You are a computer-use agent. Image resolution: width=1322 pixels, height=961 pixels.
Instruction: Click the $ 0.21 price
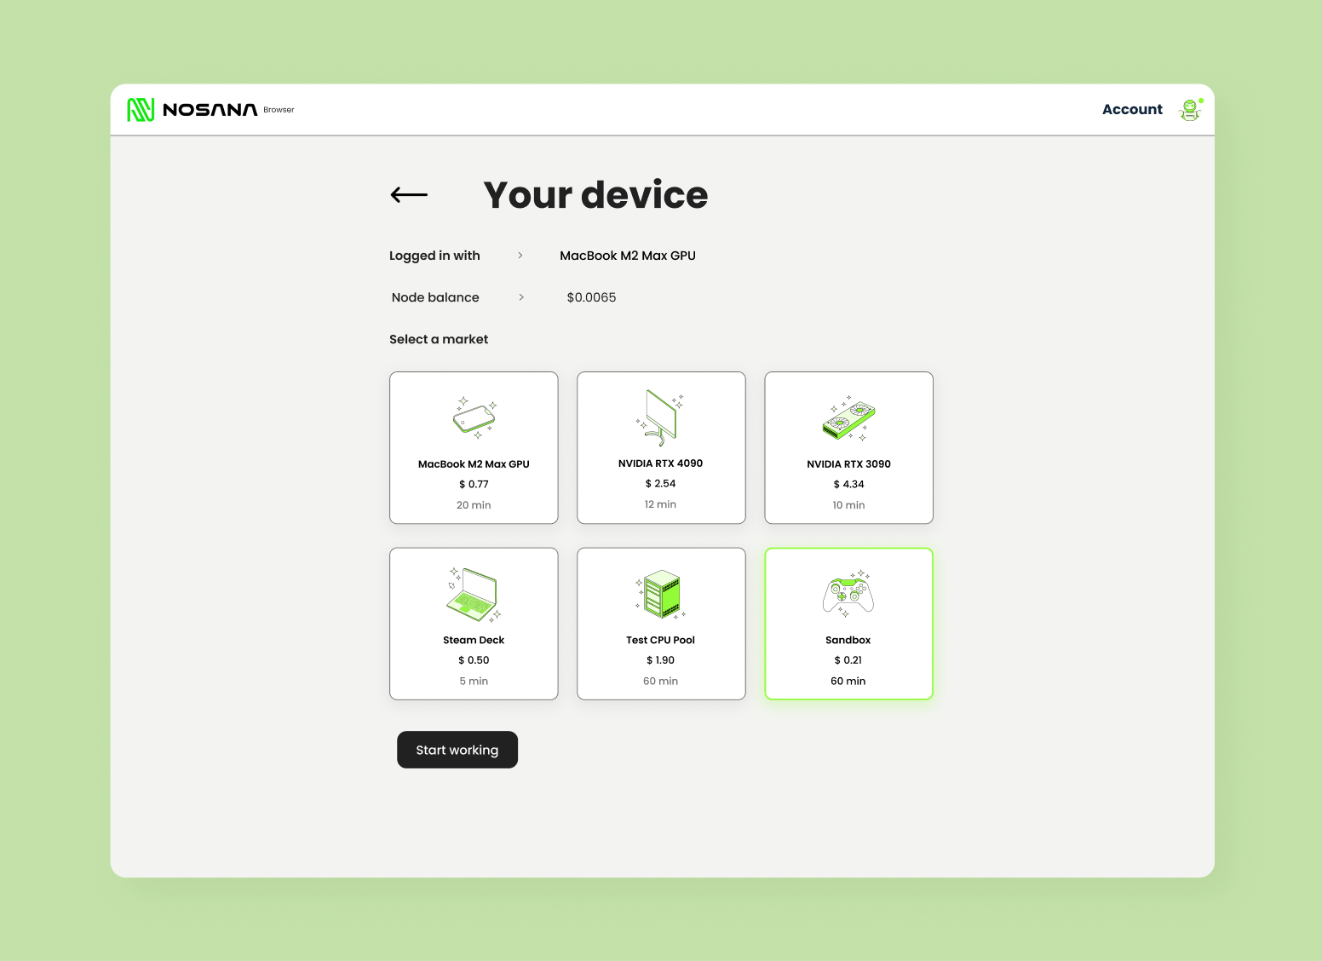pyautogui.click(x=848, y=660)
